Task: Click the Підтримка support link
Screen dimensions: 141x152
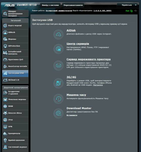Action: (98, 85)
